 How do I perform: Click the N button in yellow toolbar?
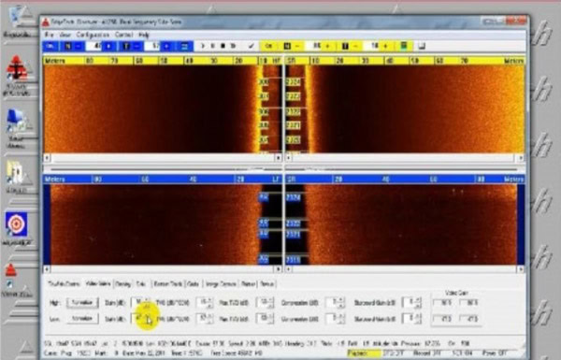point(287,46)
